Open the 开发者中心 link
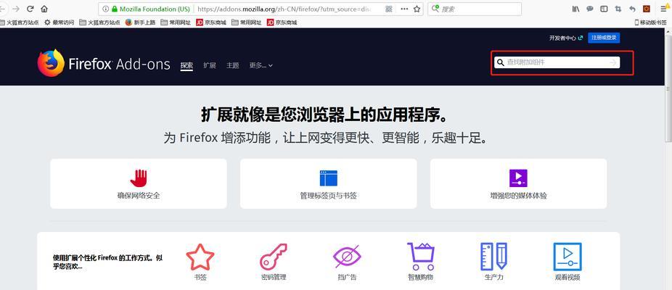 click(566, 38)
